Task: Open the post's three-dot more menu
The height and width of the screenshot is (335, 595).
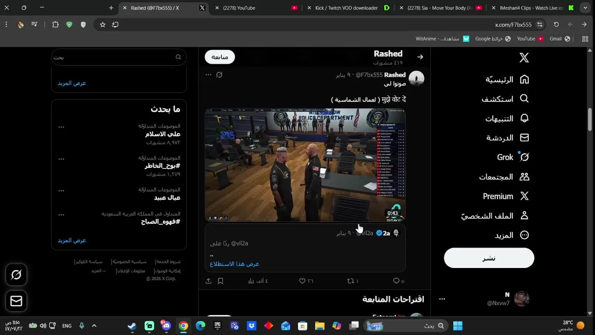Action: click(x=208, y=74)
